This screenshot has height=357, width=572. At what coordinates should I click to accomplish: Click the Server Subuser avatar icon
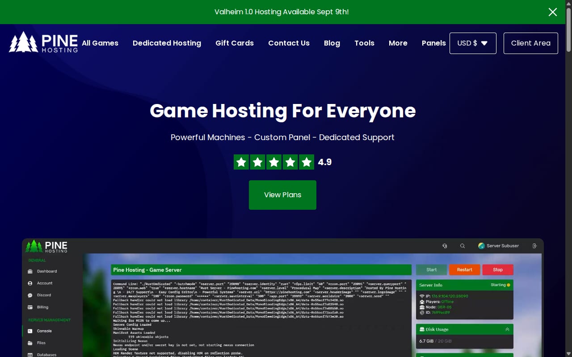coord(481,246)
